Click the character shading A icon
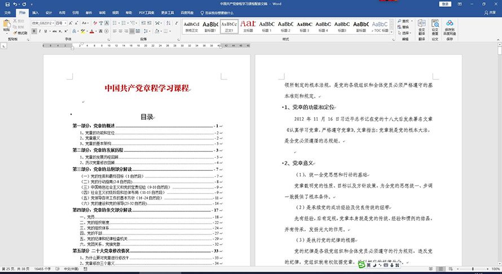Image resolution: width=502 pixels, height=274 pixels. pyautogui.click(x=100, y=31)
